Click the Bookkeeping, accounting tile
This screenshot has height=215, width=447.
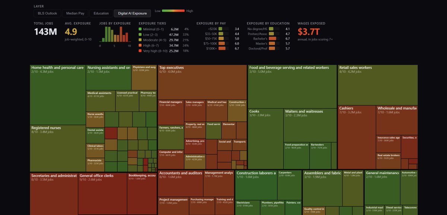pos(142,193)
